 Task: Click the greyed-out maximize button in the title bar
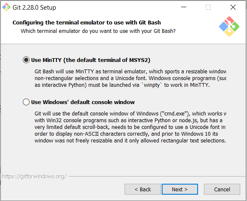tap(208, 7)
